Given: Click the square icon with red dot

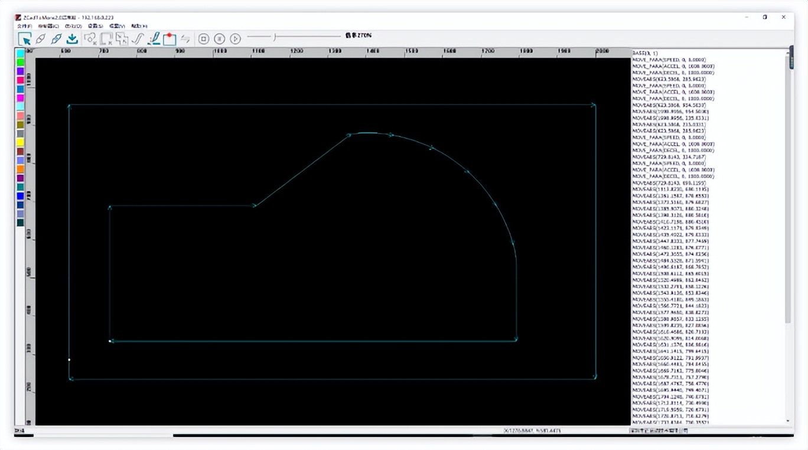Looking at the screenshot, I should (170, 39).
